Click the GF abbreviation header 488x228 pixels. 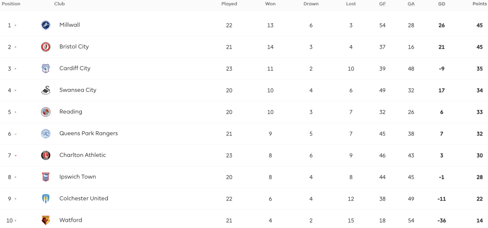[382, 4]
